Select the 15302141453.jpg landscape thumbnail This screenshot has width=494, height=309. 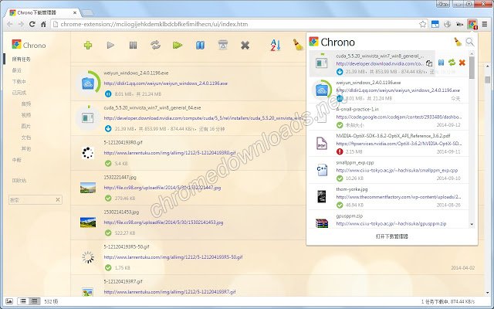point(88,222)
